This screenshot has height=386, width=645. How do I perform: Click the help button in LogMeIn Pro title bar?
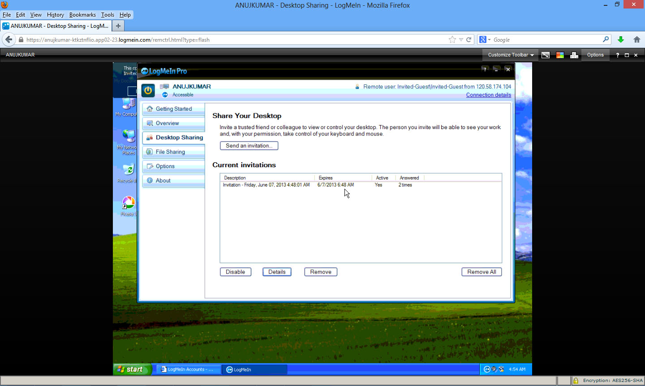click(x=485, y=69)
